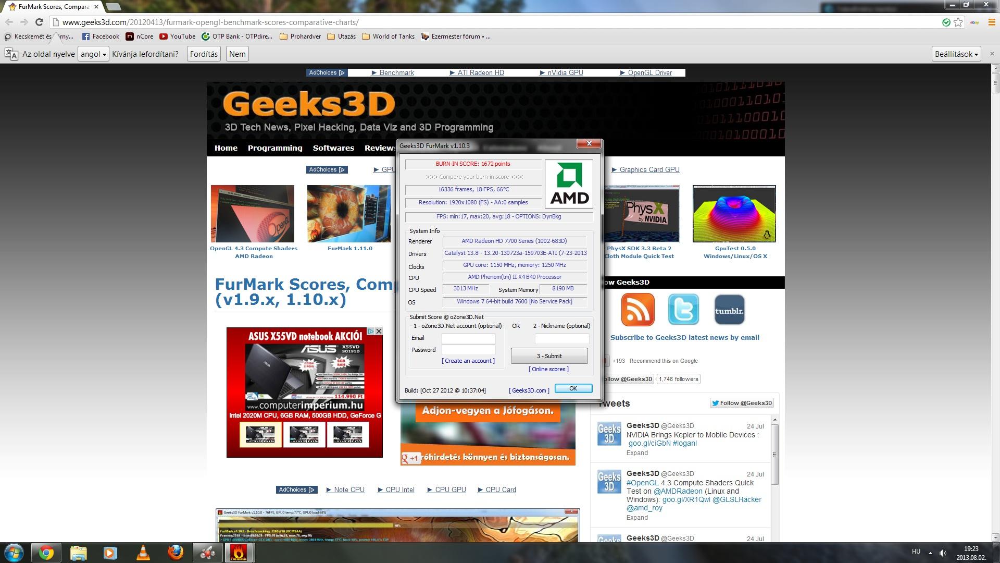Bookmark page with the star icon
1000x563 pixels.
958,22
